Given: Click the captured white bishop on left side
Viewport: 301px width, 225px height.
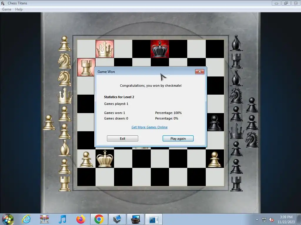Looking at the screenshot, I should (64, 148).
